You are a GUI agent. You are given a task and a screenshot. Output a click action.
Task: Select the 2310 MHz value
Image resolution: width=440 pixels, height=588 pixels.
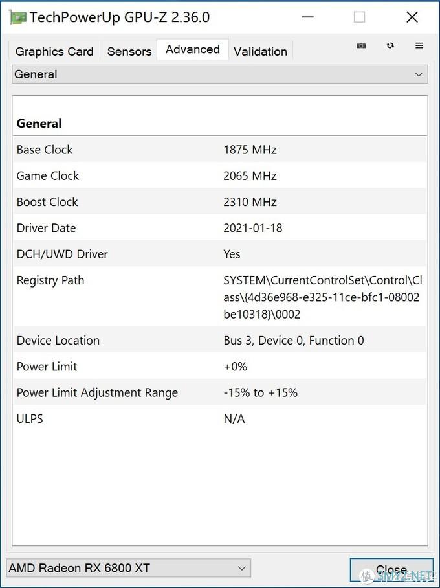click(x=250, y=202)
